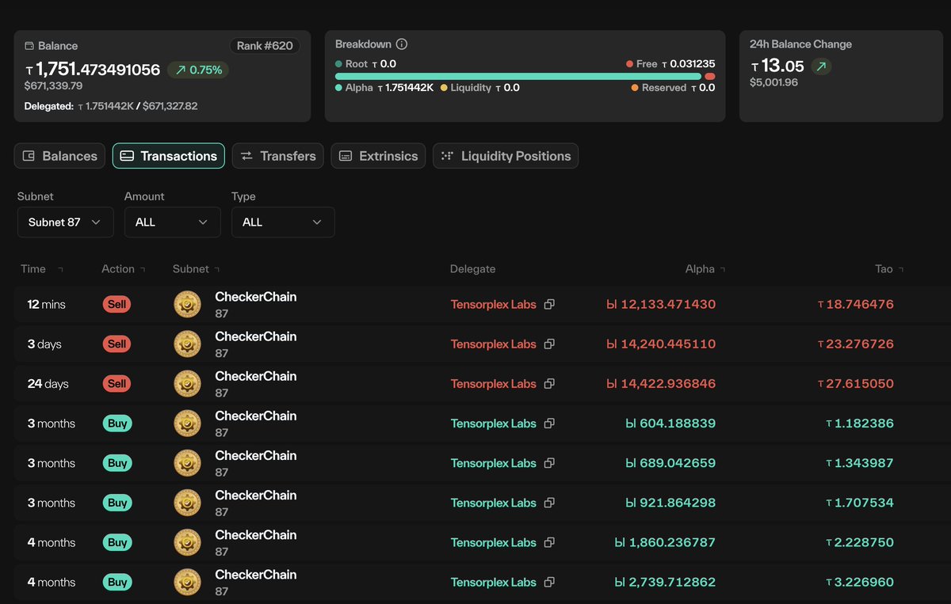Sort by Subnet column arrow

pos(217,269)
